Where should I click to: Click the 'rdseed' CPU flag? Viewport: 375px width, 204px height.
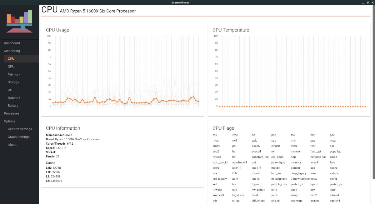coord(334,195)
